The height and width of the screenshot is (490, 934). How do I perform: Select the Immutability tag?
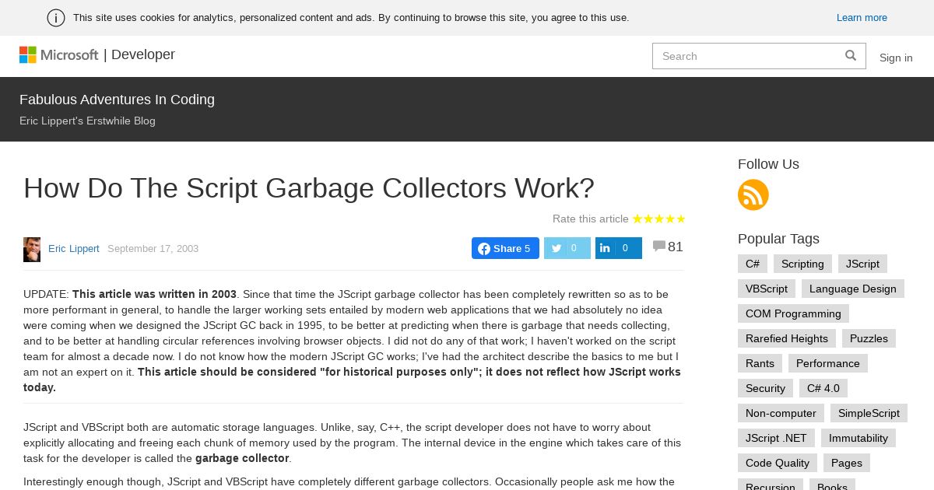tap(859, 438)
